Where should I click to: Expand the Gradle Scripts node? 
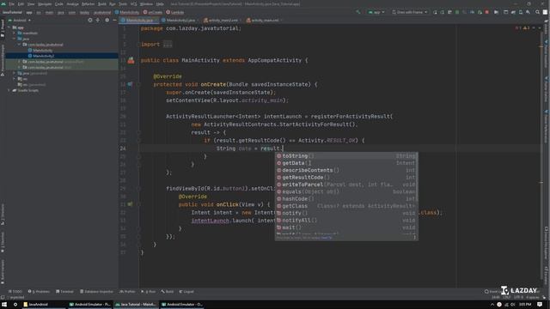pos(9,90)
